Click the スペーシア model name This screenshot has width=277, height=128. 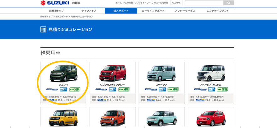click(x=162, y=85)
